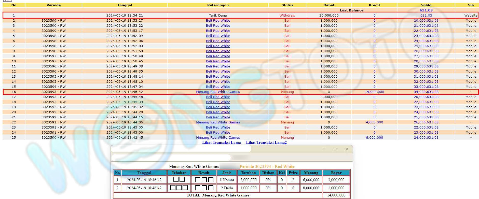The image size is (479, 199).
Task: Select Beli Red White at 18:47:04
Action: [218, 87]
